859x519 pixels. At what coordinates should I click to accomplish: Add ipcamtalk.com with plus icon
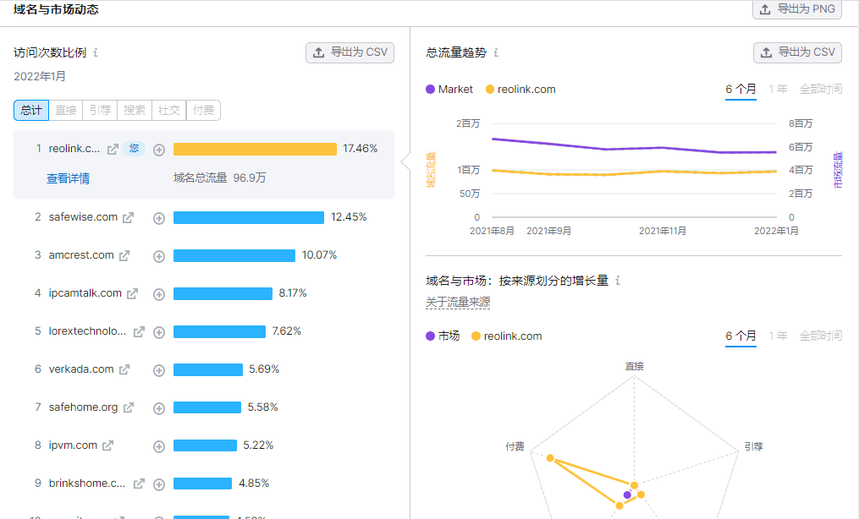159,294
